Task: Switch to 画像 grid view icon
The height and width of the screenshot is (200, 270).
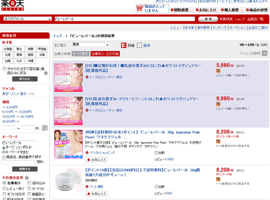Action: point(139,45)
